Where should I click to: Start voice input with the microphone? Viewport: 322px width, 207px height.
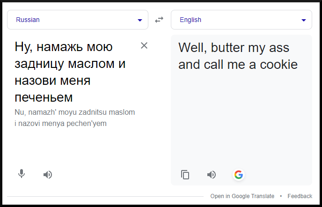tap(22, 174)
